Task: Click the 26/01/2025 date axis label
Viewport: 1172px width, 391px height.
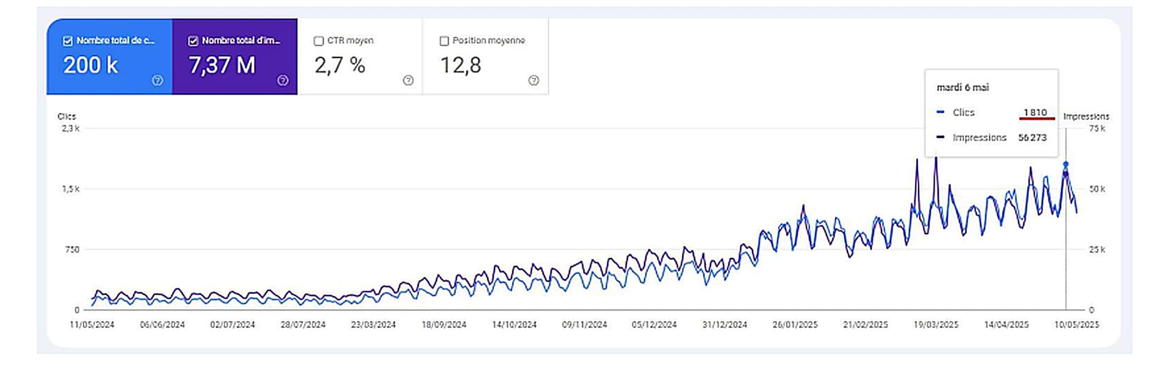Action: 795,325
